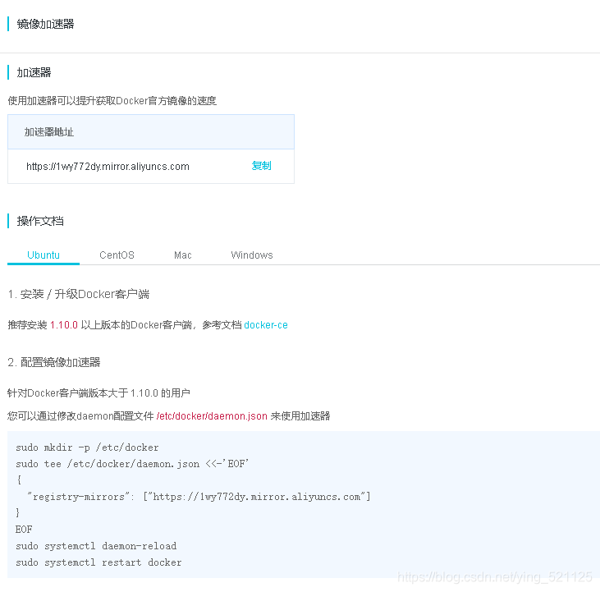Click the 加速器地址 header cell
The width and height of the screenshot is (600, 592).
pos(151,132)
